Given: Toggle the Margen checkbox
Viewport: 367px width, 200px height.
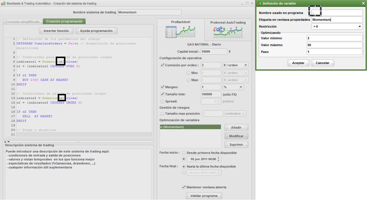Looking at the screenshot, I should pyautogui.click(x=162, y=87).
